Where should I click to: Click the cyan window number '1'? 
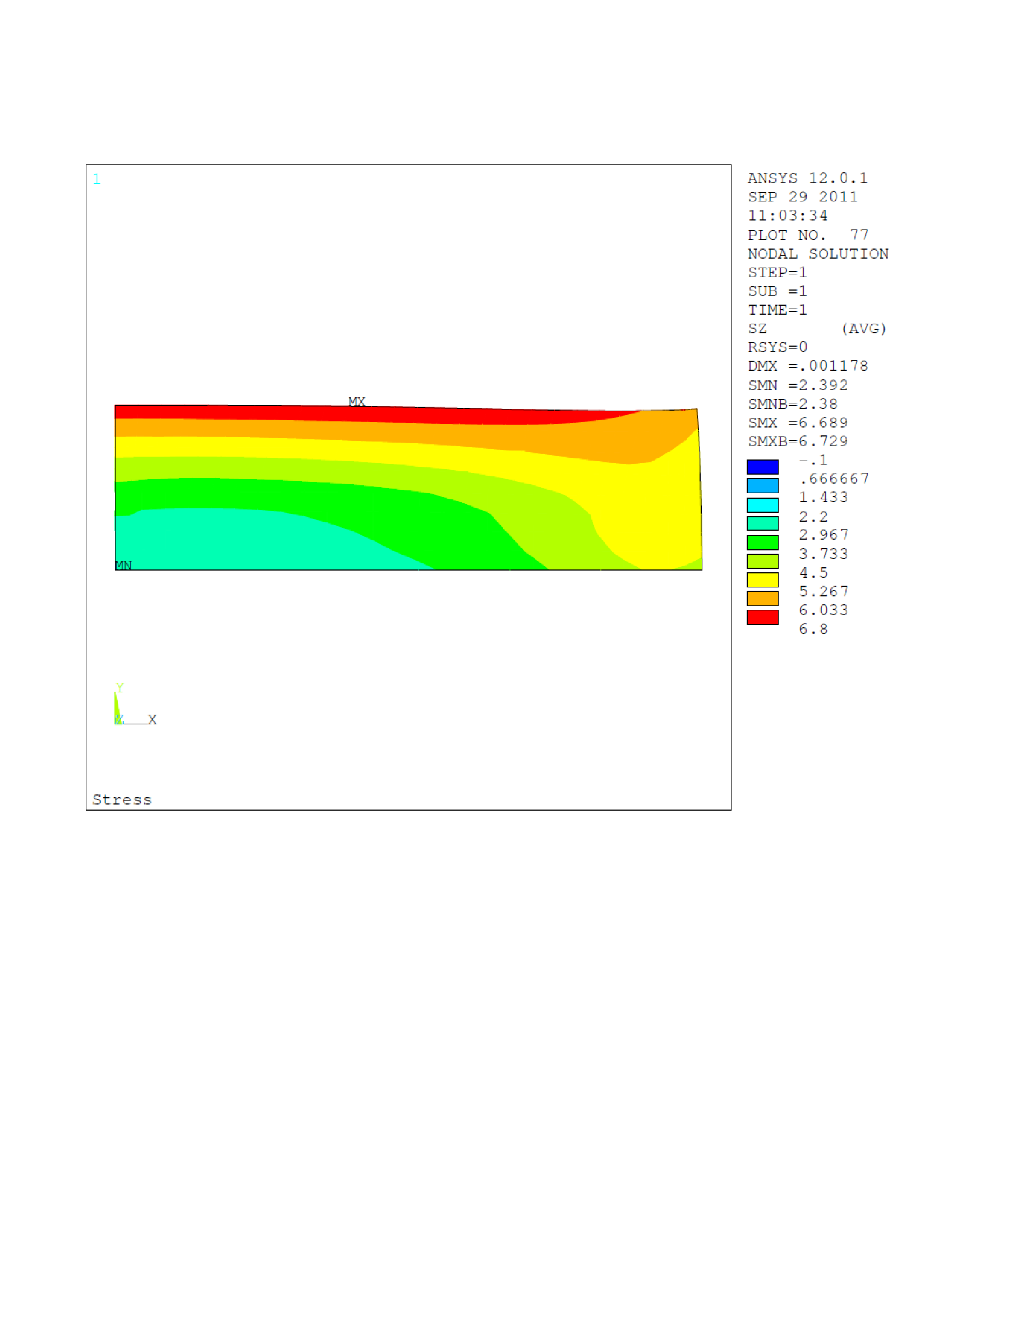tap(96, 179)
